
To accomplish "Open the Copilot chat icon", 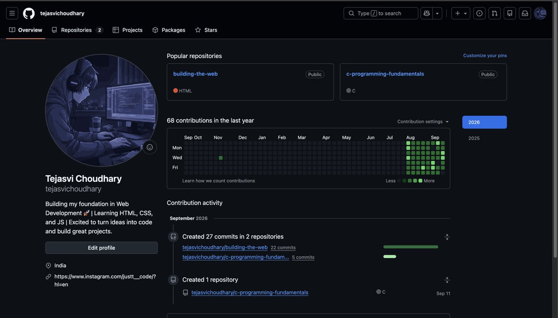I will coord(426,13).
